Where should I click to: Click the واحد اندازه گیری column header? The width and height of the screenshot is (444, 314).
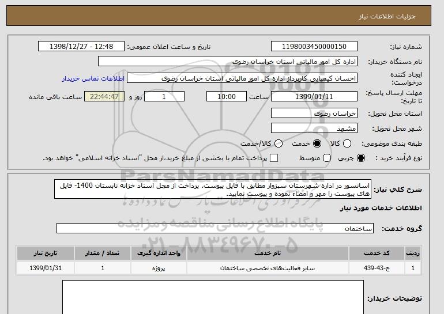click(x=159, y=253)
